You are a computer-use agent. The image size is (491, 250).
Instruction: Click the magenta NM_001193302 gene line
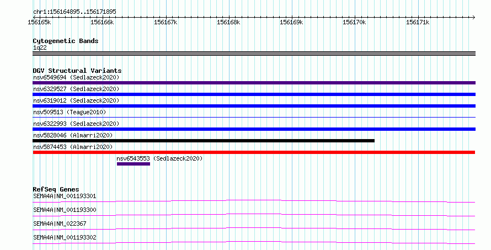[254, 242]
